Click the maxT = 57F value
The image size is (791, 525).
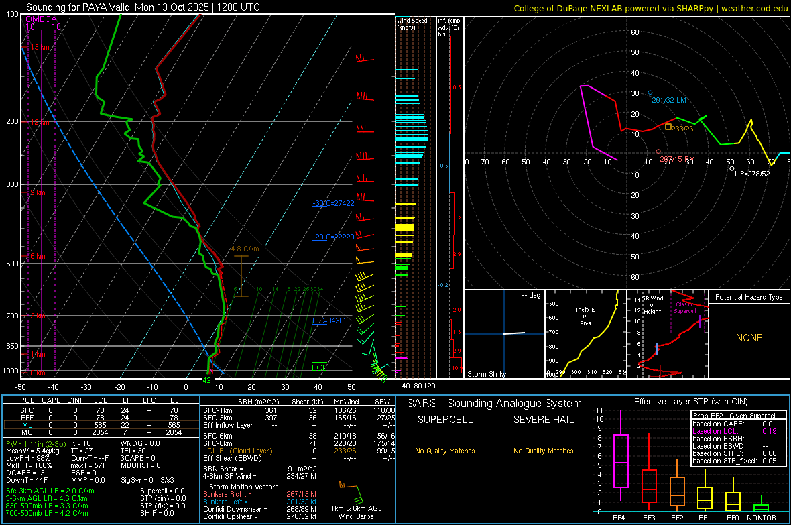[x=88, y=465]
